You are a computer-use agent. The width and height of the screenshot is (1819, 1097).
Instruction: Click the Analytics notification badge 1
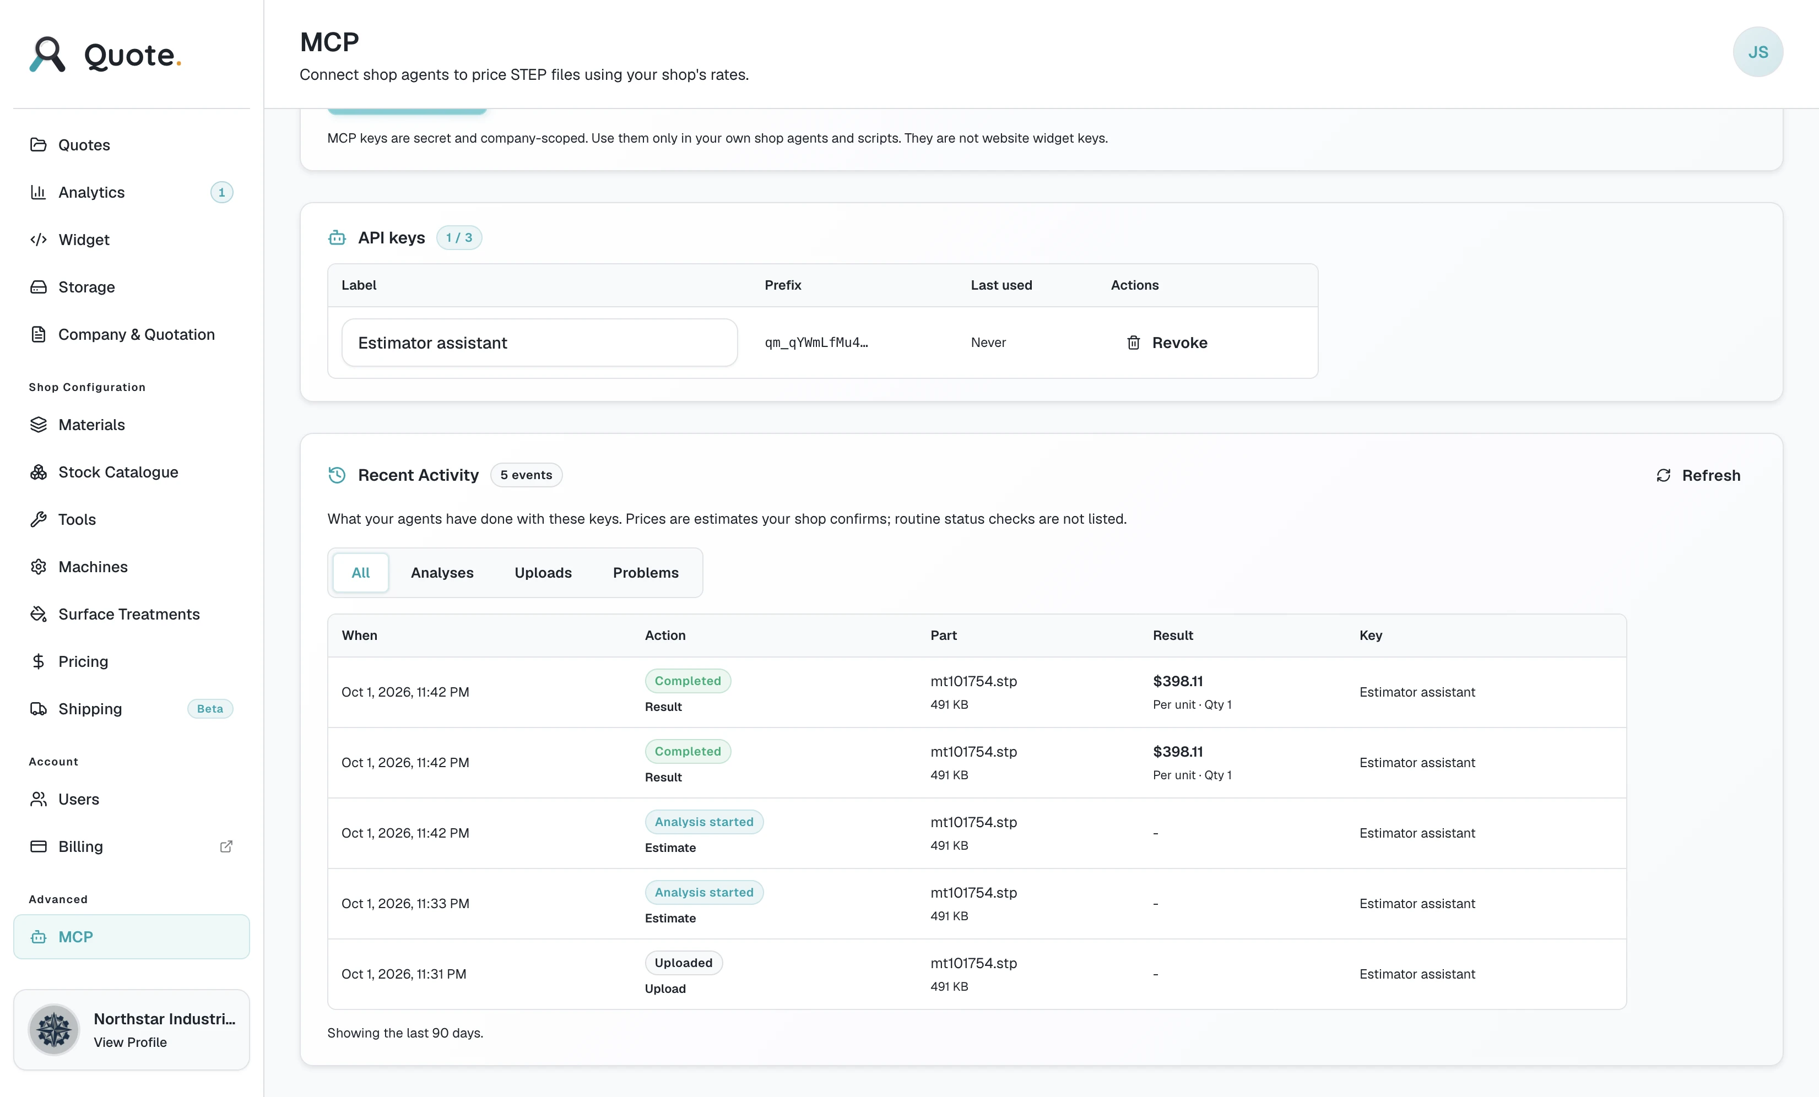(221, 192)
